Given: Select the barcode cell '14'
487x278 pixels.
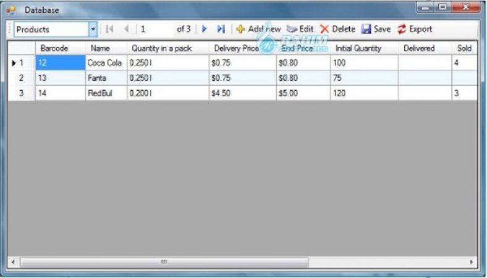Looking at the screenshot, I should click(x=60, y=93).
